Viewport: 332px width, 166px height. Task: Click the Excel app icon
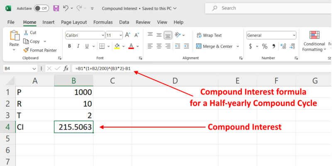[x=8, y=8]
